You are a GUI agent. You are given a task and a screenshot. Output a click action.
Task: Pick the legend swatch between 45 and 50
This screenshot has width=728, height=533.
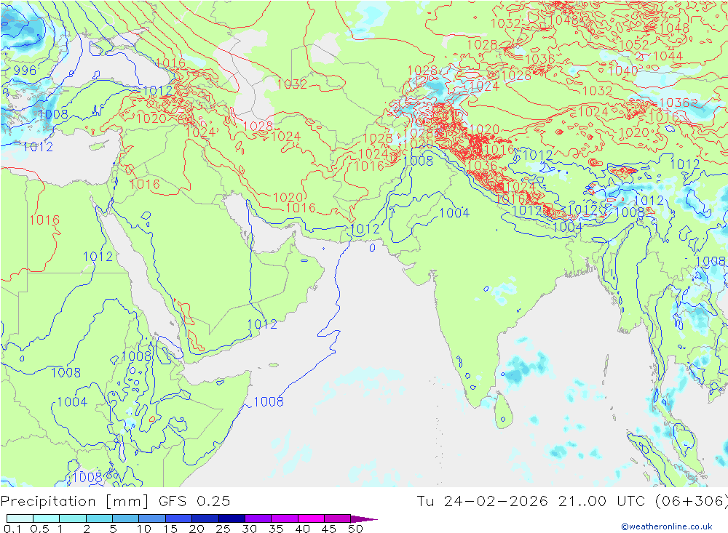(338, 518)
